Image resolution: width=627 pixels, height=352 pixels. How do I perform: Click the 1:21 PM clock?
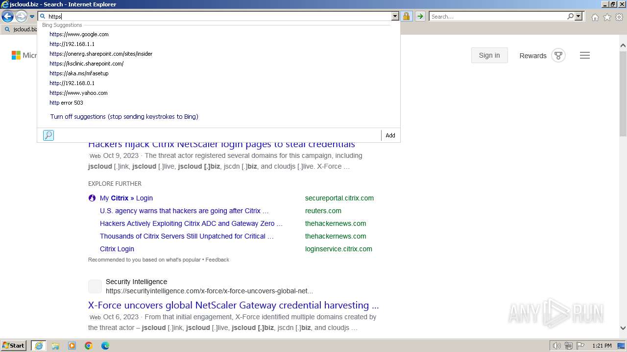tap(602, 346)
